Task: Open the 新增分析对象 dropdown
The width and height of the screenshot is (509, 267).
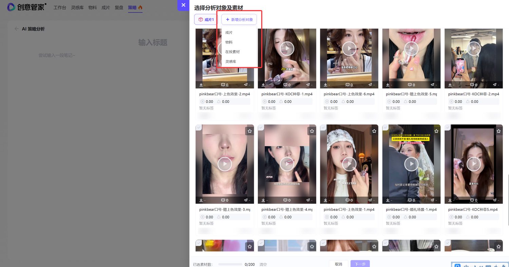Action: pos(239,20)
